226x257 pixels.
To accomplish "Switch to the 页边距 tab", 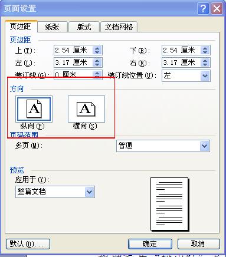I will coord(21,27).
